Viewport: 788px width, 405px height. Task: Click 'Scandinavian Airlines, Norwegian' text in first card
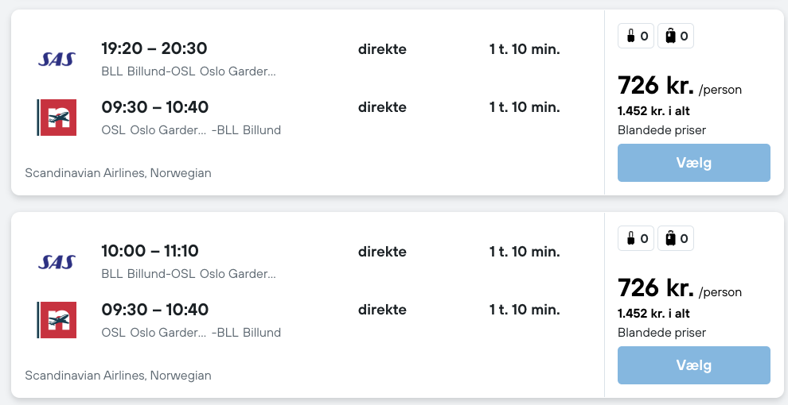pos(118,172)
